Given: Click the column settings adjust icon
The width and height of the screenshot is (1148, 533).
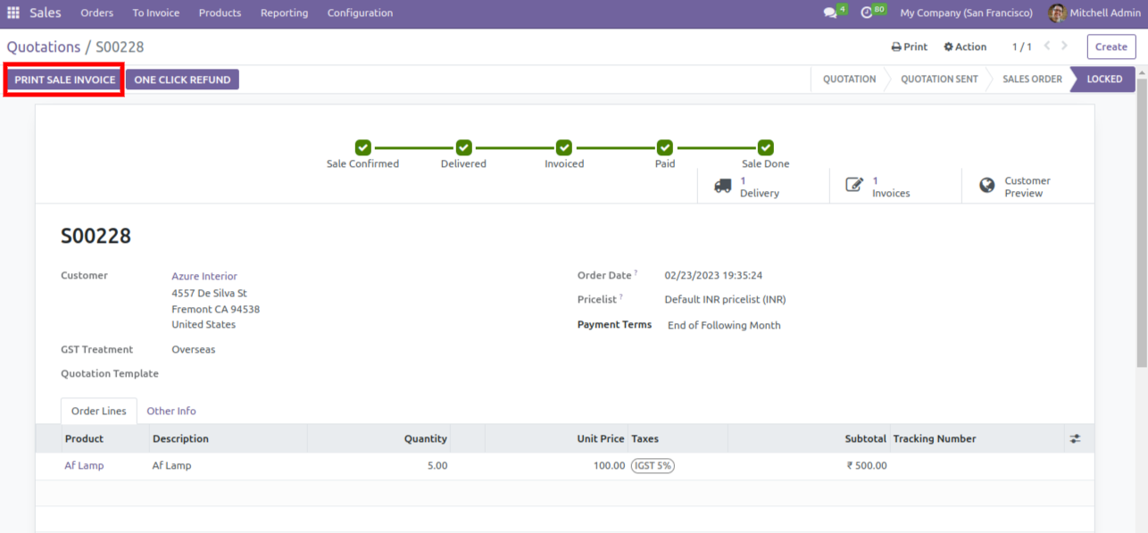Looking at the screenshot, I should pyautogui.click(x=1075, y=439).
